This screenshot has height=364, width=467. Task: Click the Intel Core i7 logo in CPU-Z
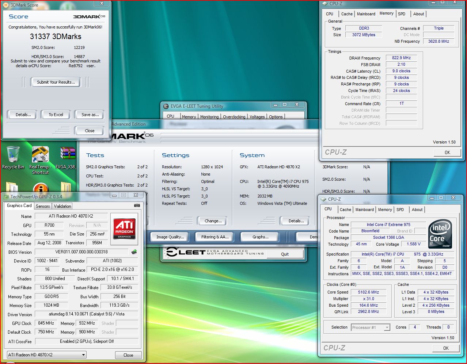tap(440, 234)
